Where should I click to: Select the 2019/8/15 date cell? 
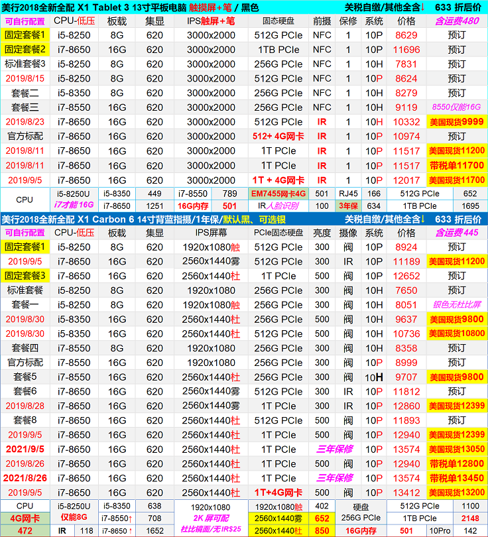(25, 78)
